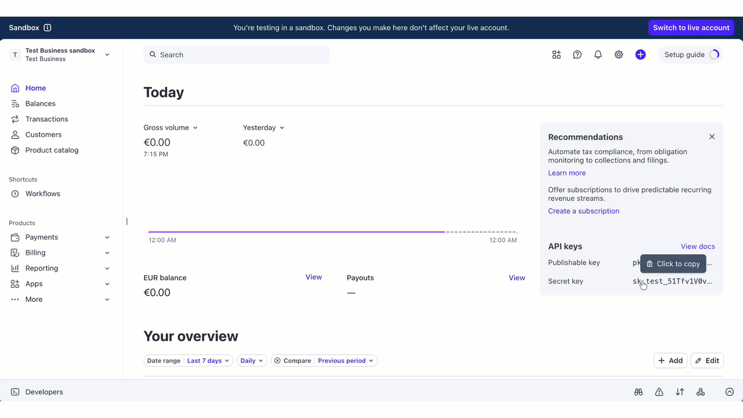This screenshot has width=743, height=418.
Task: Click the Sandbox info icon
Action: tap(48, 27)
